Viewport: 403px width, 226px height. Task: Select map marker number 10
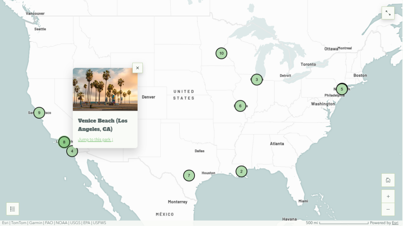click(x=221, y=53)
